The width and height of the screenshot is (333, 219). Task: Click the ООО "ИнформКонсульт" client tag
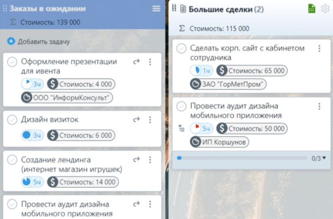tap(67, 97)
